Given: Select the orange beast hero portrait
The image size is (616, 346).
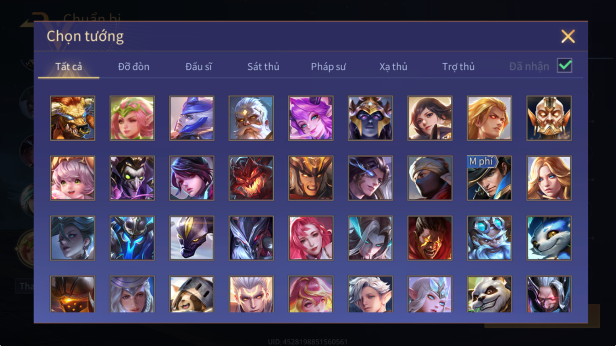Looking at the screenshot, I should [x=73, y=118].
